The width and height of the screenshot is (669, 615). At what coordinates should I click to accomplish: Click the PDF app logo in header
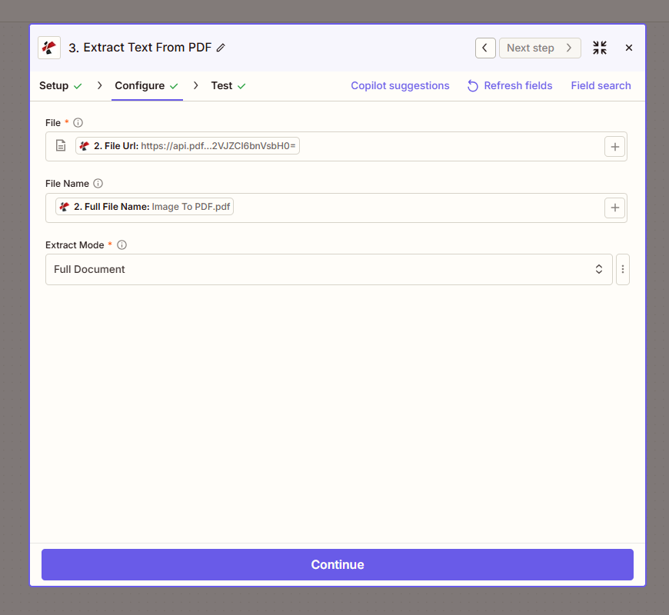[x=49, y=48]
